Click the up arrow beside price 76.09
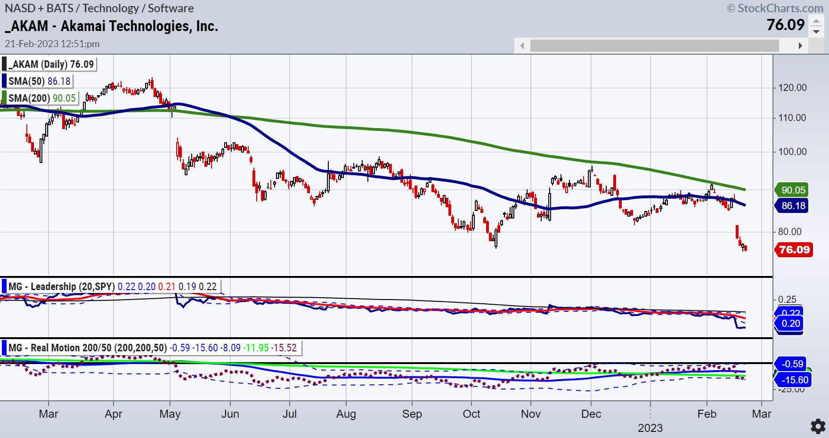The width and height of the screenshot is (829, 438). [816, 22]
